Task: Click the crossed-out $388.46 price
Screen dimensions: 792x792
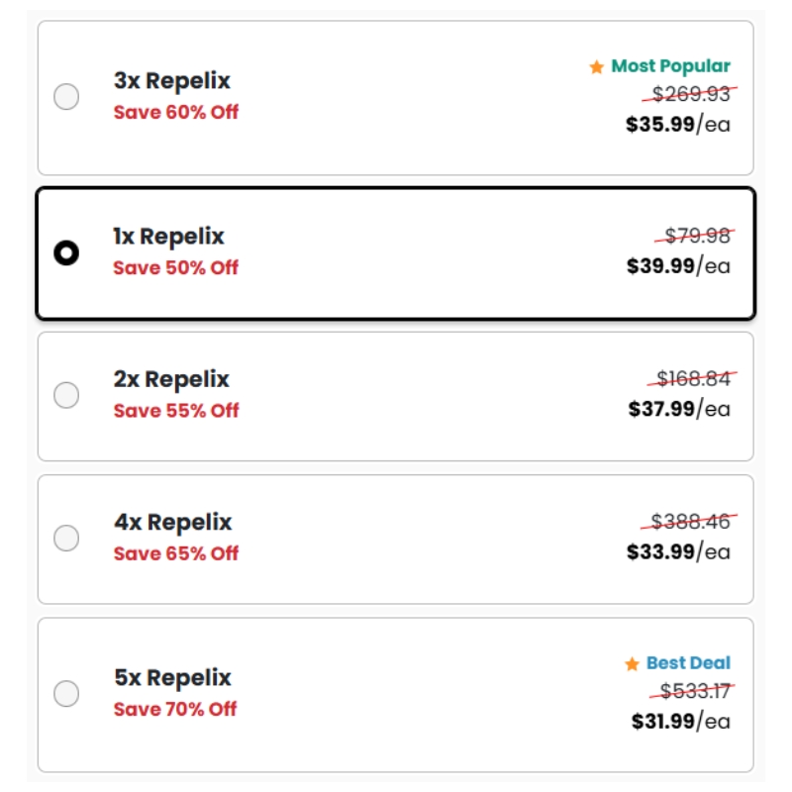Action: pyautogui.click(x=694, y=521)
